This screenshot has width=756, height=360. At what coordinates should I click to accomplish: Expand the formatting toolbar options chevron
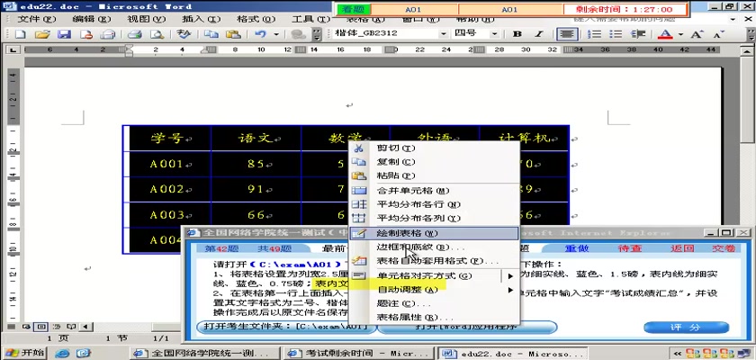[751, 34]
